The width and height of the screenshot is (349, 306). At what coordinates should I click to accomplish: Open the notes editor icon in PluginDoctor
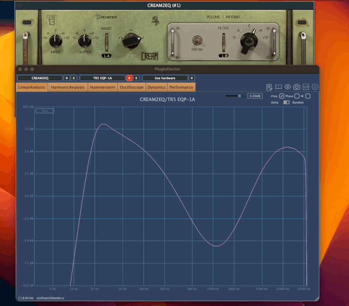coord(269,87)
